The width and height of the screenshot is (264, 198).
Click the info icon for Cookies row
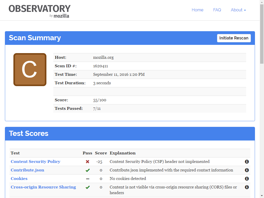247,179
